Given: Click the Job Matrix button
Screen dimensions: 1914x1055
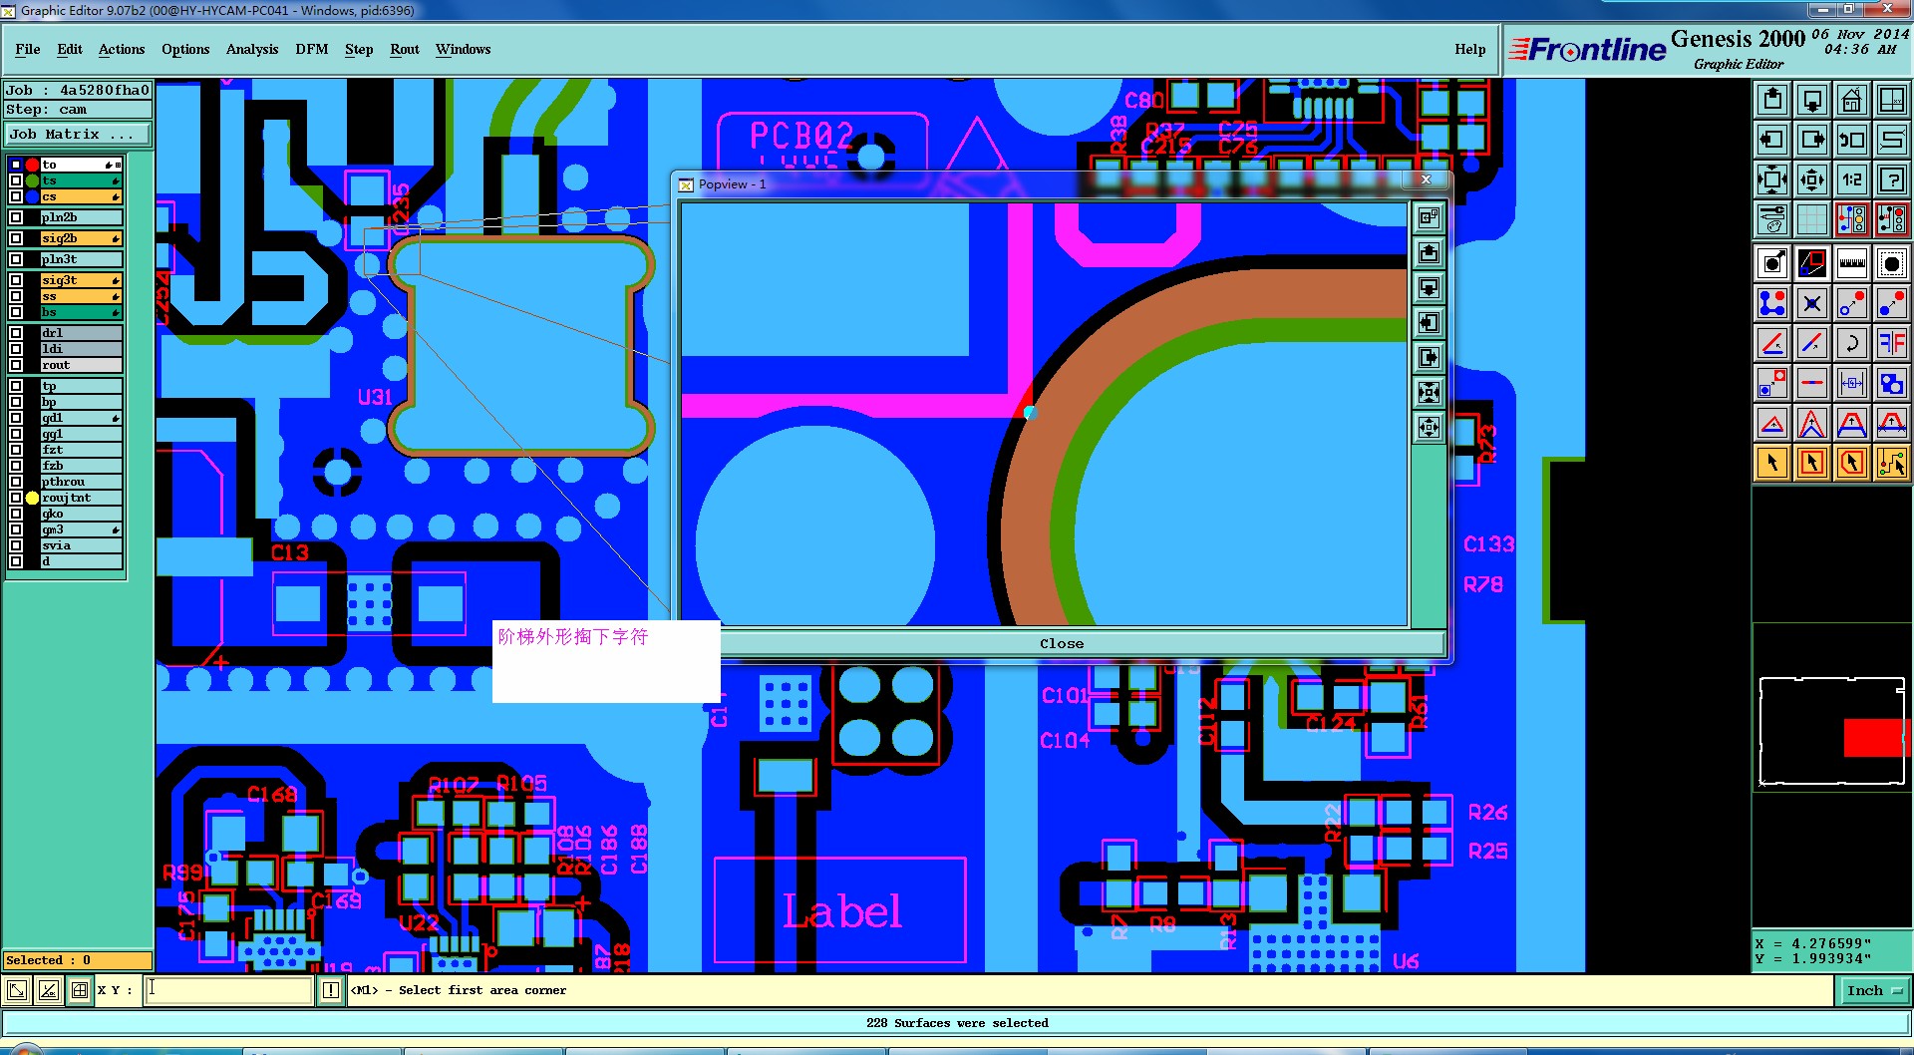Looking at the screenshot, I should click(79, 134).
